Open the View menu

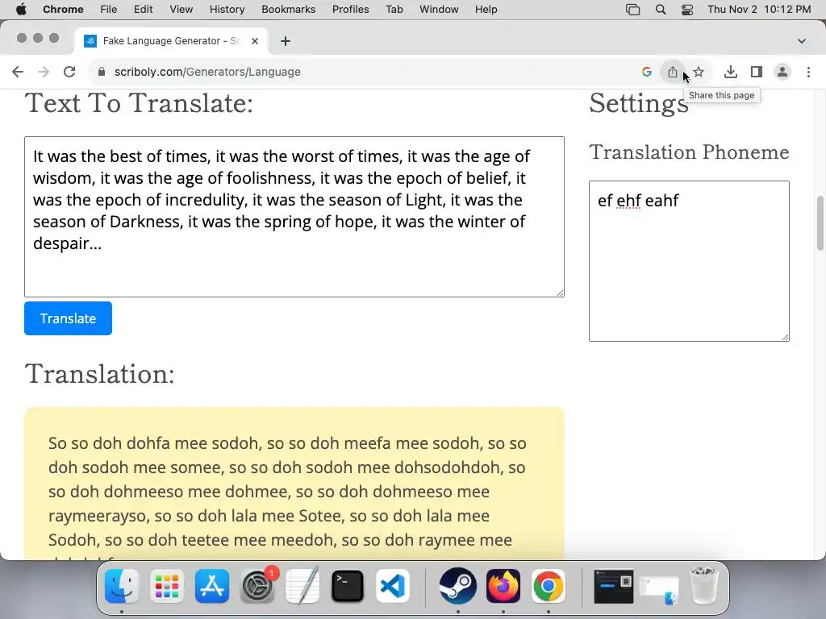[x=181, y=10]
